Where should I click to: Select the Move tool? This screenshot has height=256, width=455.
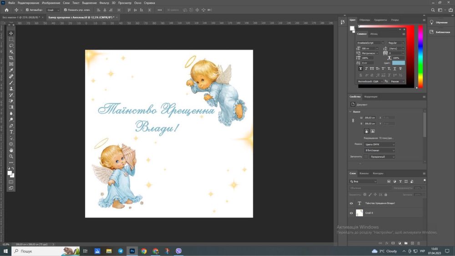[x=11, y=33]
